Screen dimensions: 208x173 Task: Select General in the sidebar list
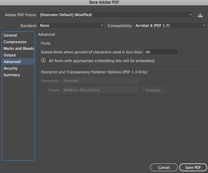pyautogui.click(x=10, y=35)
